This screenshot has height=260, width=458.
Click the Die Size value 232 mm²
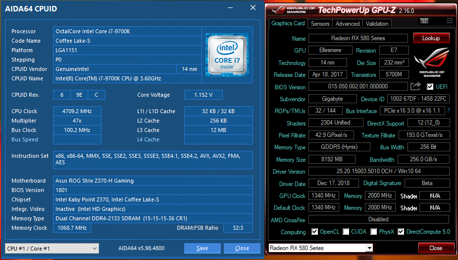[x=394, y=63]
